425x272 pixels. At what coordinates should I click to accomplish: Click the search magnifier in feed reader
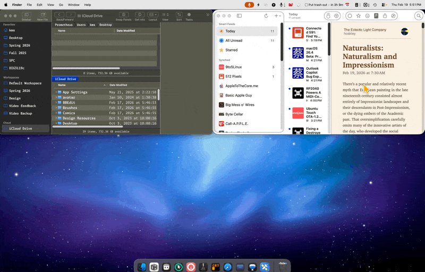point(419,16)
